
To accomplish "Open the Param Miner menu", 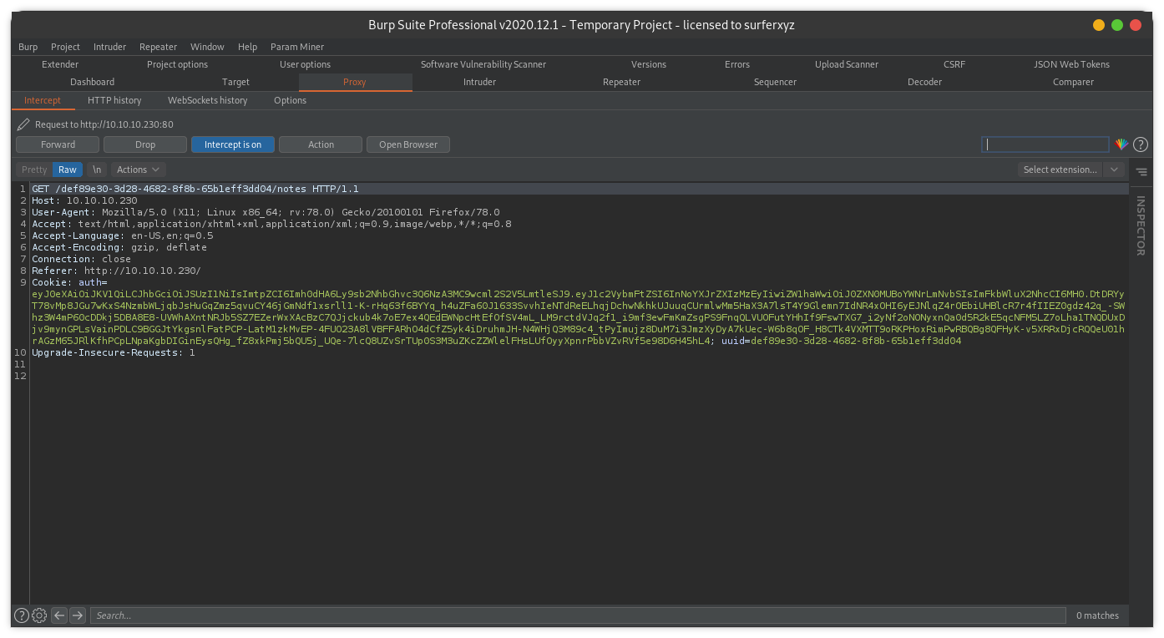I will click(x=297, y=47).
